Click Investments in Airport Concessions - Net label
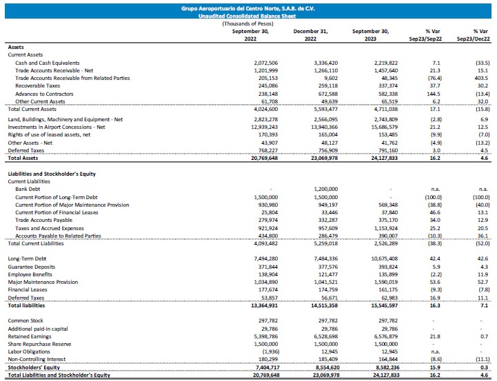This screenshot has height=381, width=497. (x=57, y=127)
